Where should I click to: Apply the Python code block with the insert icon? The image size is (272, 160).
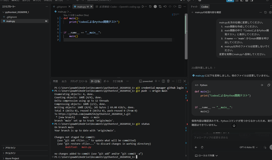(262, 85)
